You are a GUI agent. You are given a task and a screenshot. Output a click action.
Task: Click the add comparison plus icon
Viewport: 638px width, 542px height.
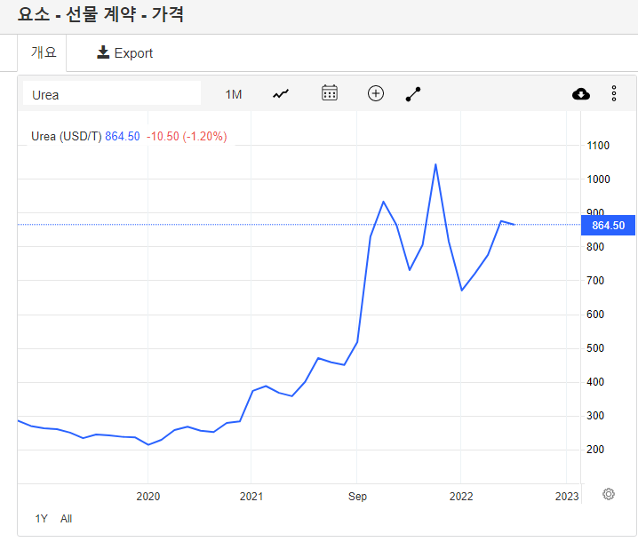coord(376,93)
